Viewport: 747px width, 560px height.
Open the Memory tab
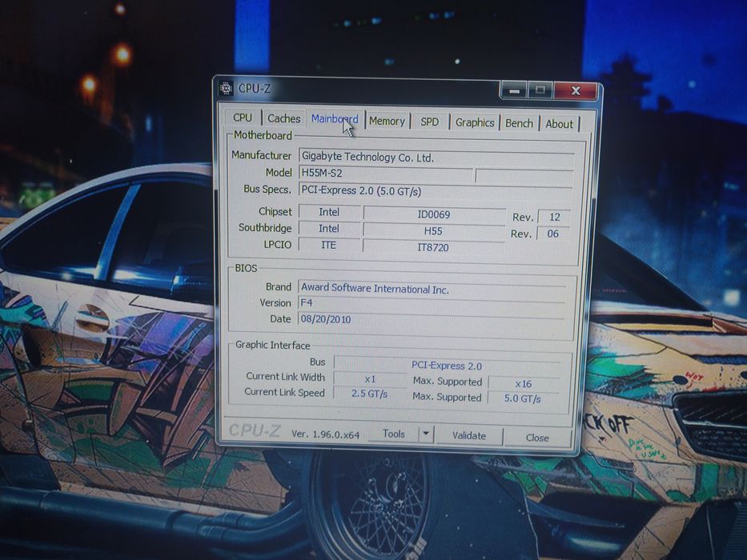387,122
